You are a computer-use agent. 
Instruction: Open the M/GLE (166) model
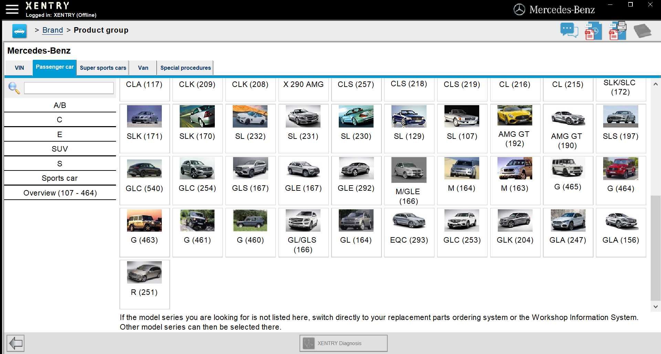tap(409, 180)
